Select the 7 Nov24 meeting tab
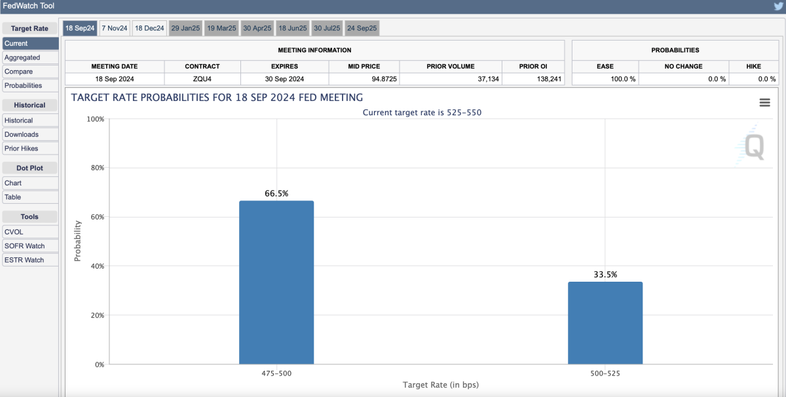The height and width of the screenshot is (397, 786). [115, 28]
